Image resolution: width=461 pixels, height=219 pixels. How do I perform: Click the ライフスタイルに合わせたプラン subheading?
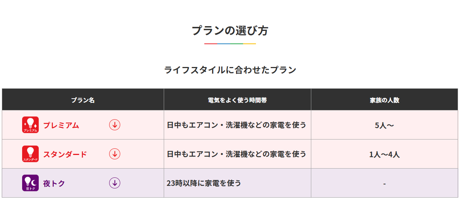coord(230,70)
